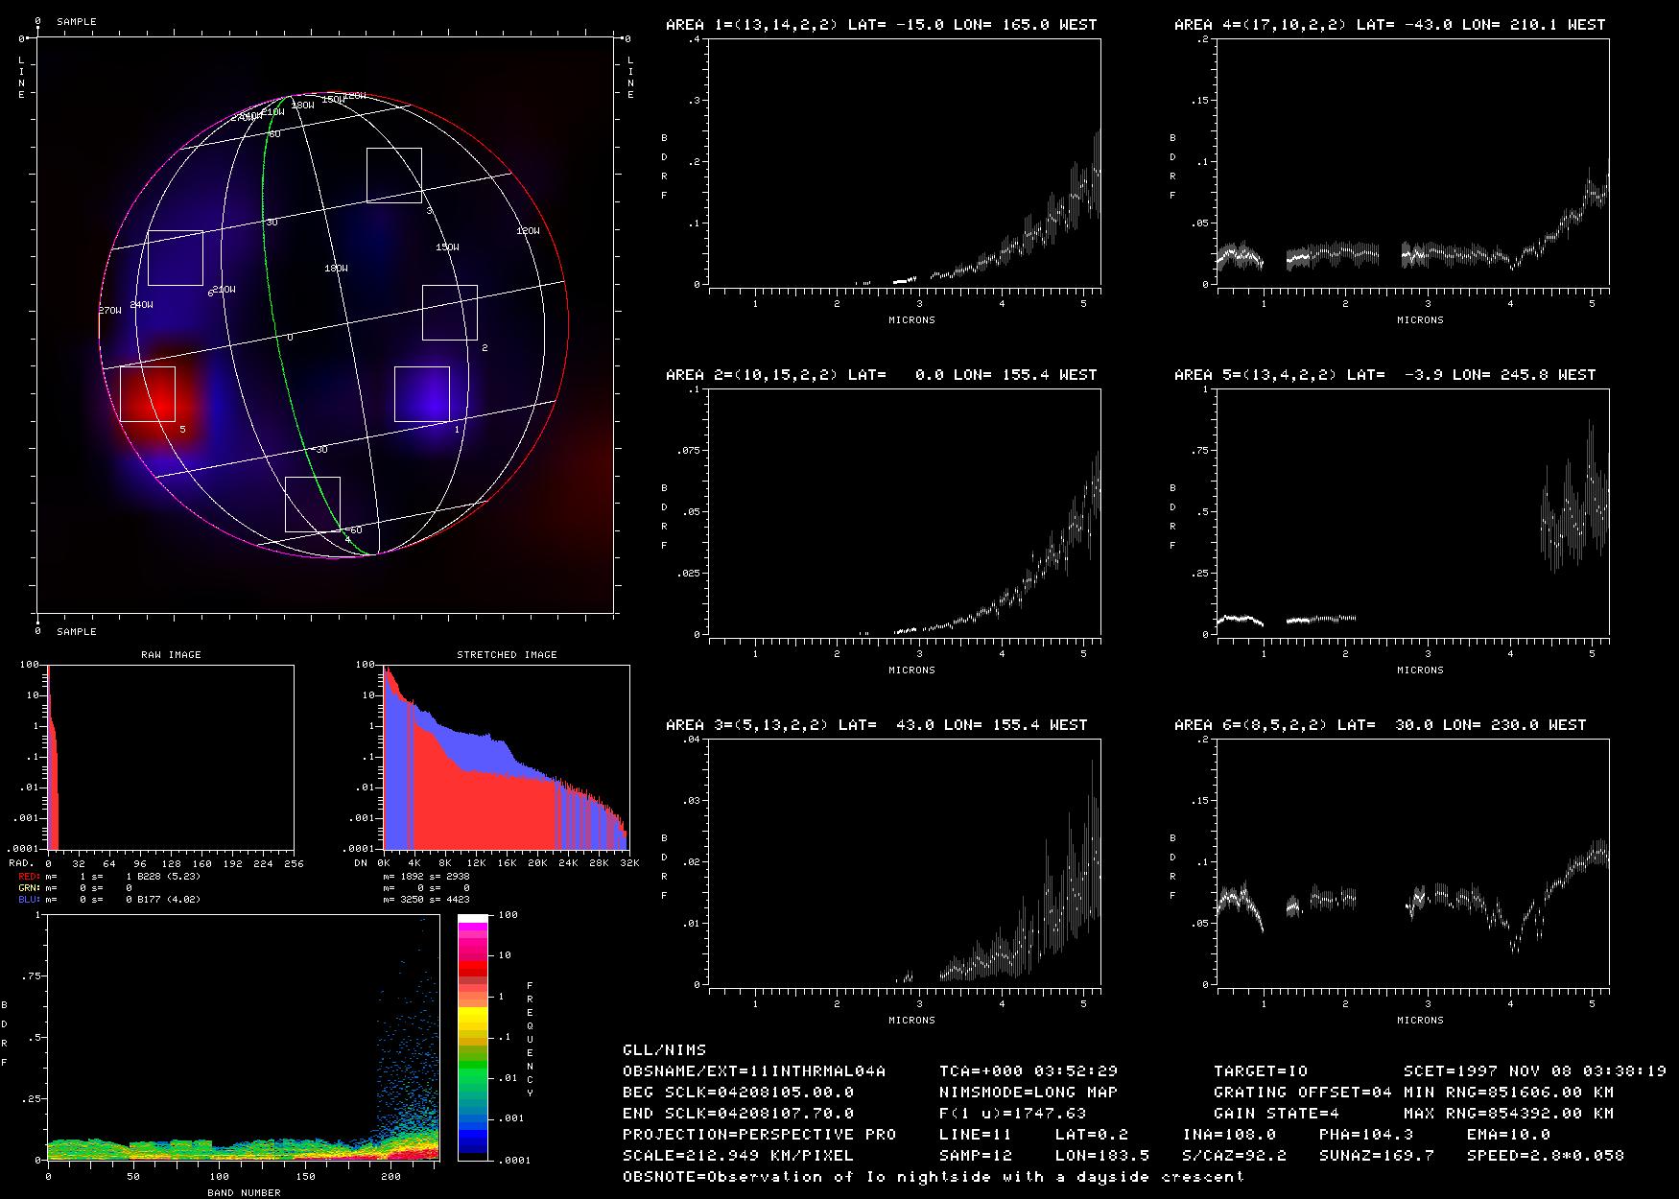Viewport: 1679px width, 1199px height.
Task: Select the Area 3 spectrum plot
Action: (905, 861)
